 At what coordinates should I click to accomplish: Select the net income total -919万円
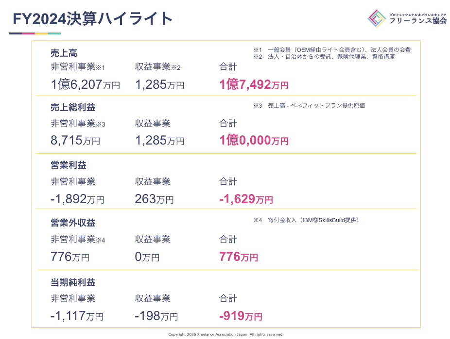coord(241,316)
